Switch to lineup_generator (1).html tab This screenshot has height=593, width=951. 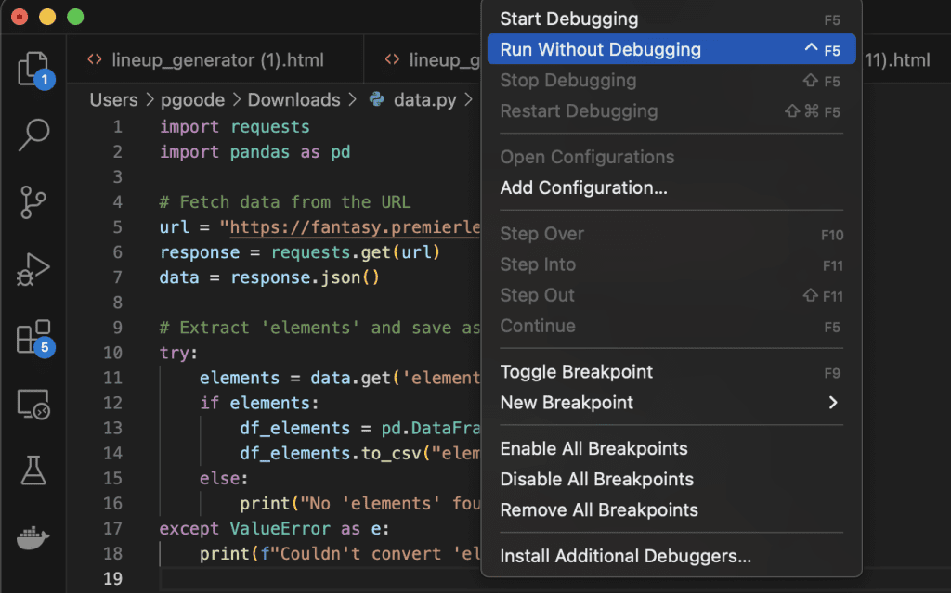(x=215, y=59)
